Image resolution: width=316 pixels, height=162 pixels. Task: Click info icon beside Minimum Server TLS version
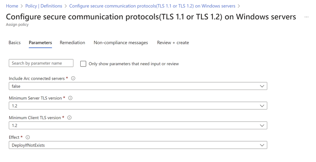pyautogui.click(x=70, y=98)
